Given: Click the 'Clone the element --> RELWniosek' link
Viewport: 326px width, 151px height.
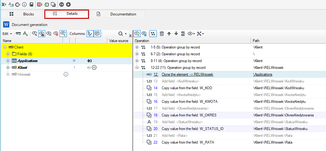Looking at the screenshot, I should 187,74.
